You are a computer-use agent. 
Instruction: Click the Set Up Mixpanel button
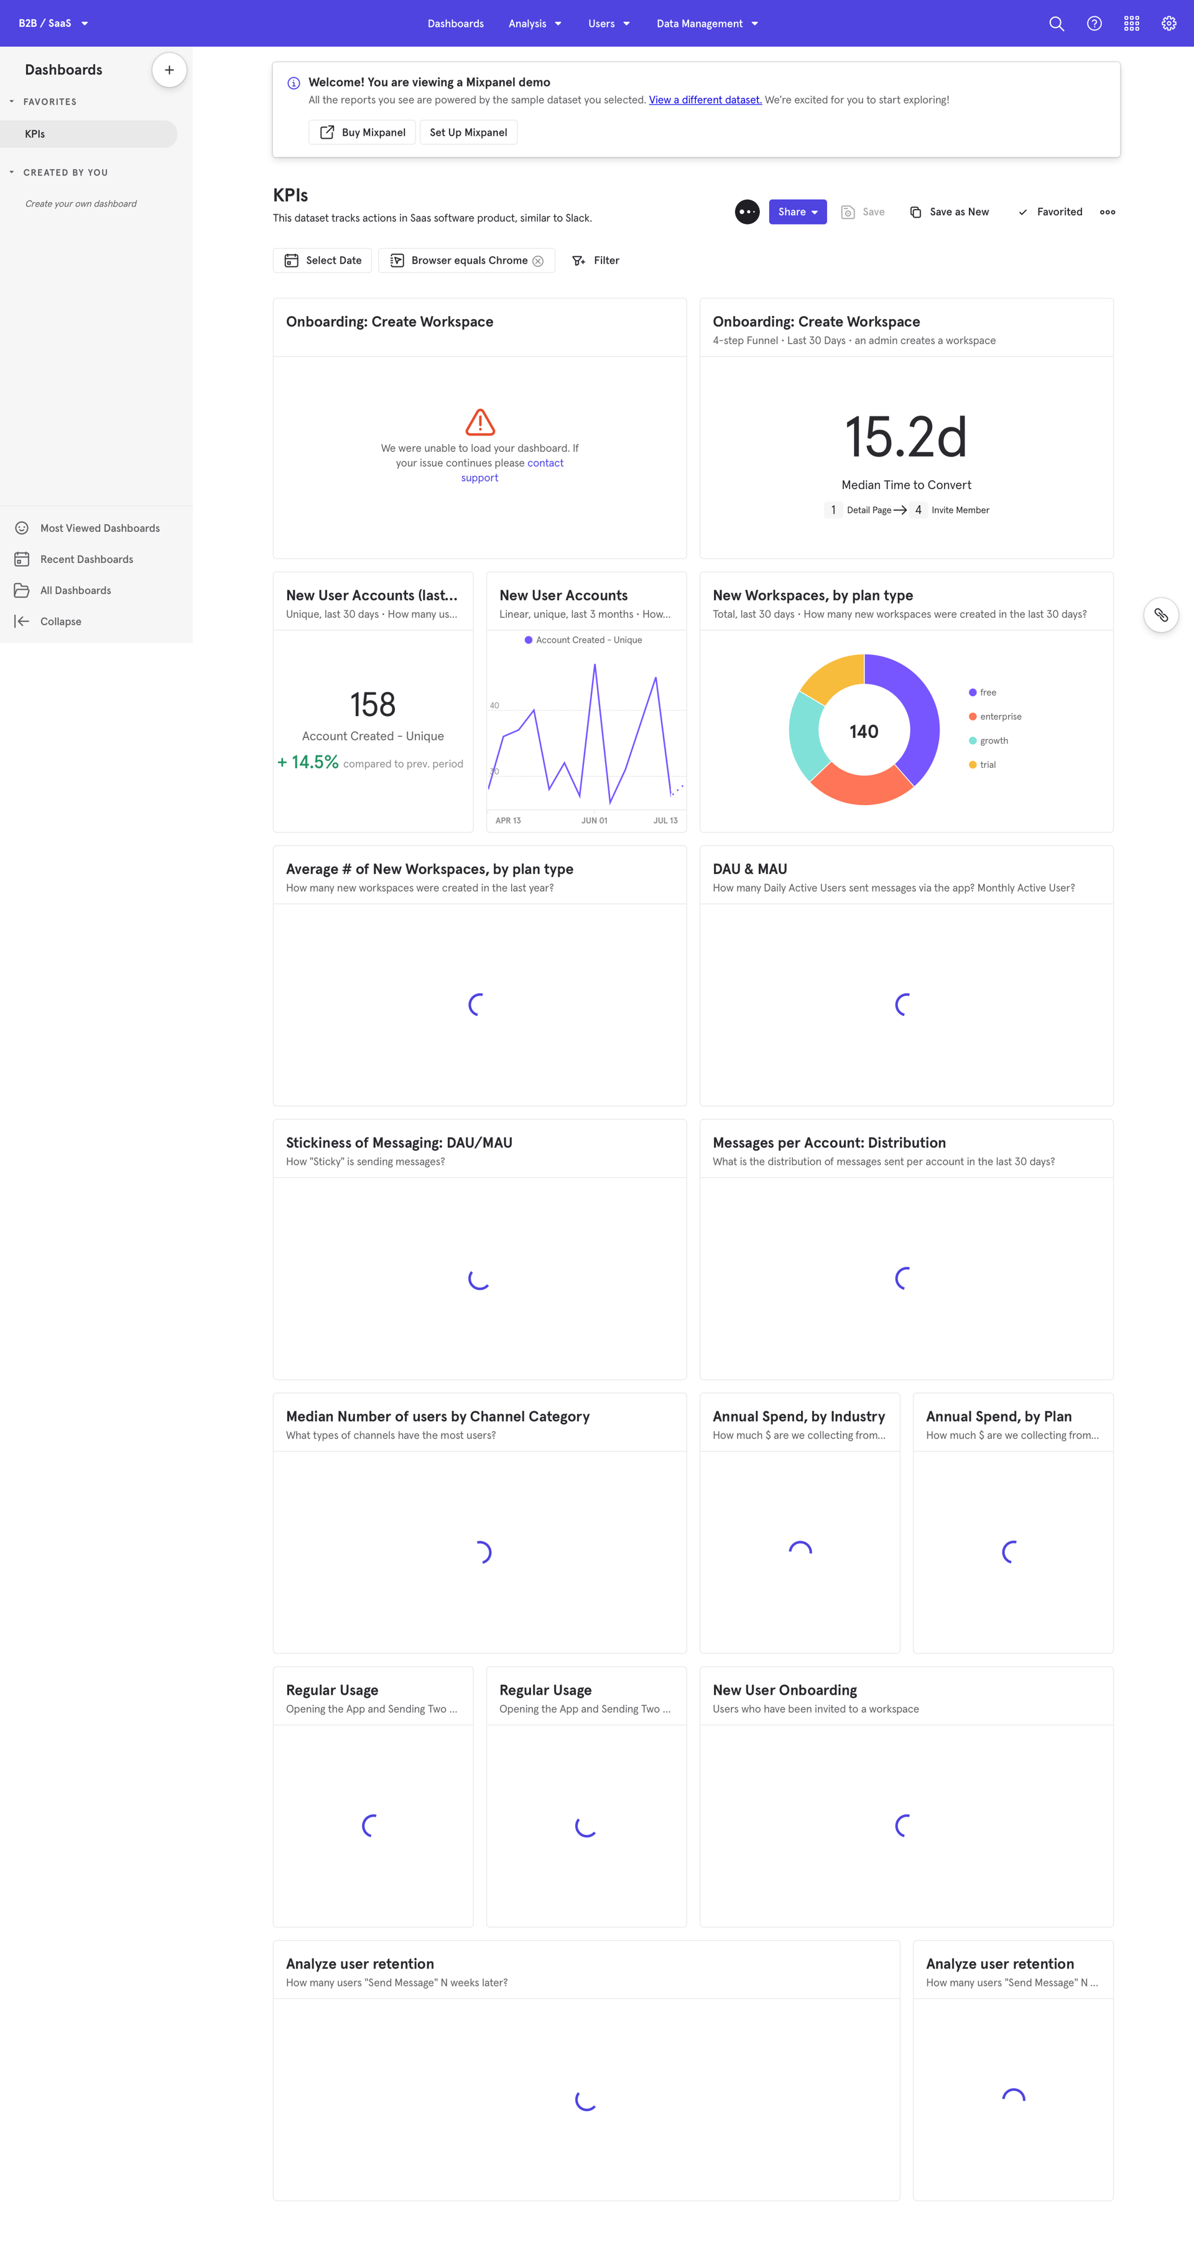[x=468, y=132]
